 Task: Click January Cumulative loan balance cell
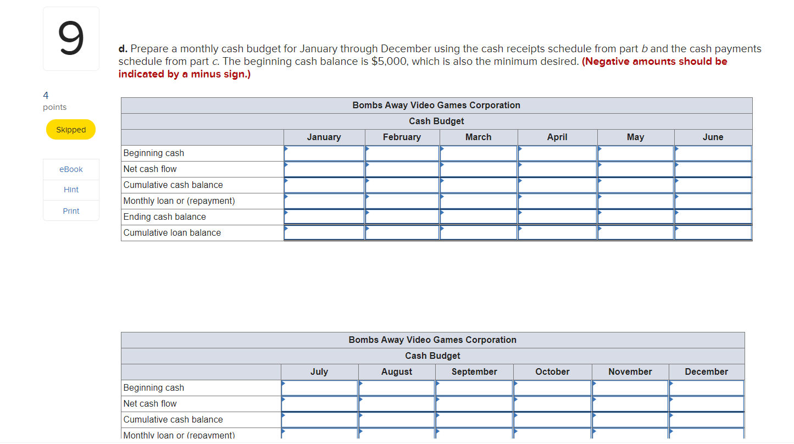pyautogui.click(x=324, y=233)
